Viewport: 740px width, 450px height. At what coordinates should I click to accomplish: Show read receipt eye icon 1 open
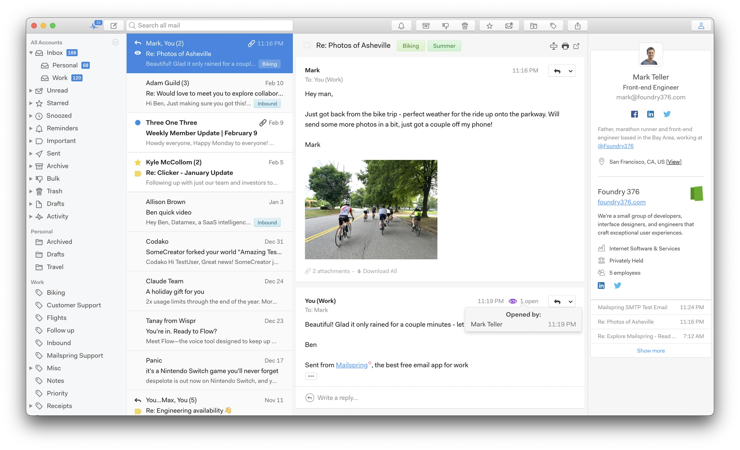(513, 301)
